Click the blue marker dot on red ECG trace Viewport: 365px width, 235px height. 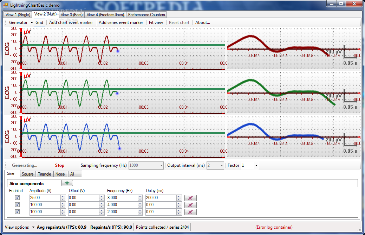[x=118, y=51]
